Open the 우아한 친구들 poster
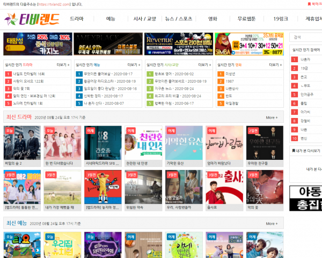Viewport: 322px width, 258px height. pyautogui.click(x=265, y=143)
